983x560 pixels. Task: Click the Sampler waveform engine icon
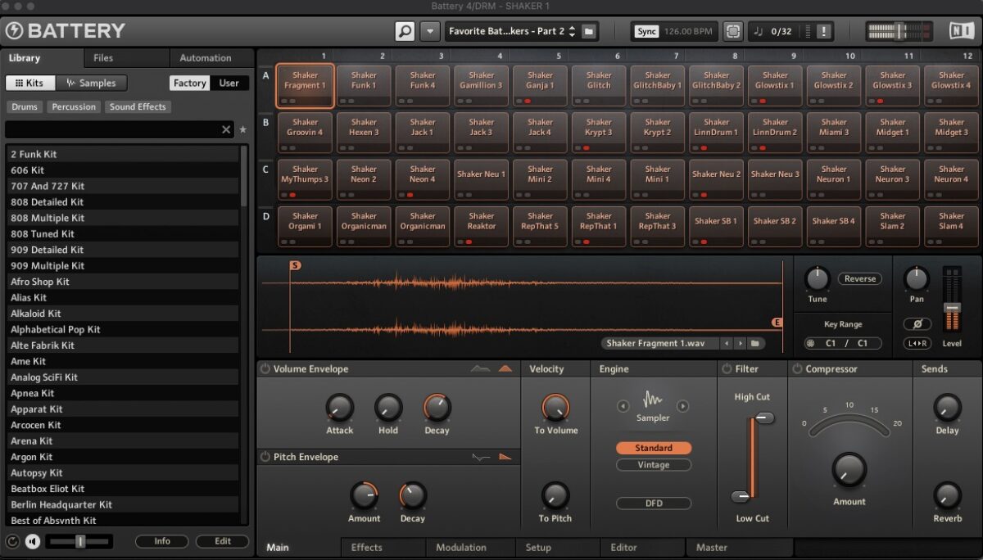[653, 400]
